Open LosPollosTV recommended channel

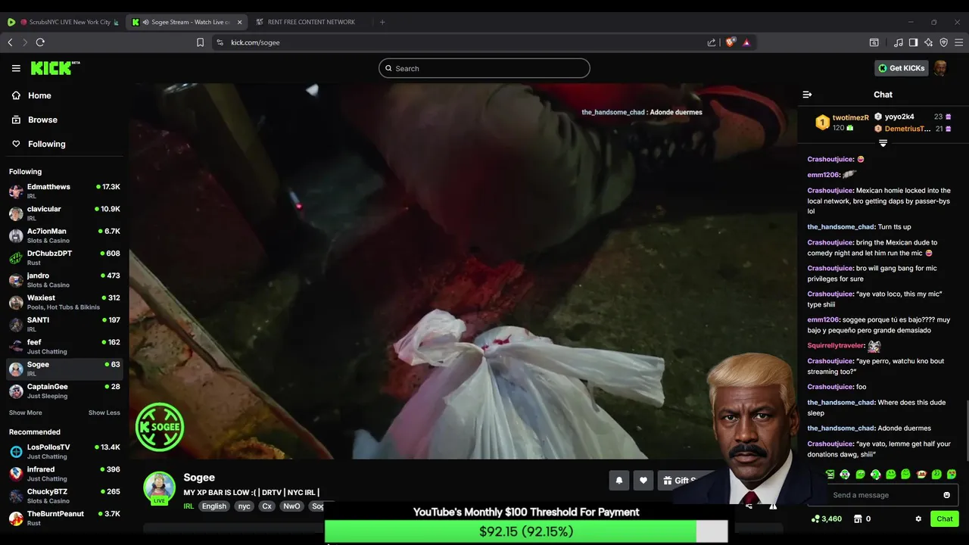[x=64, y=451]
